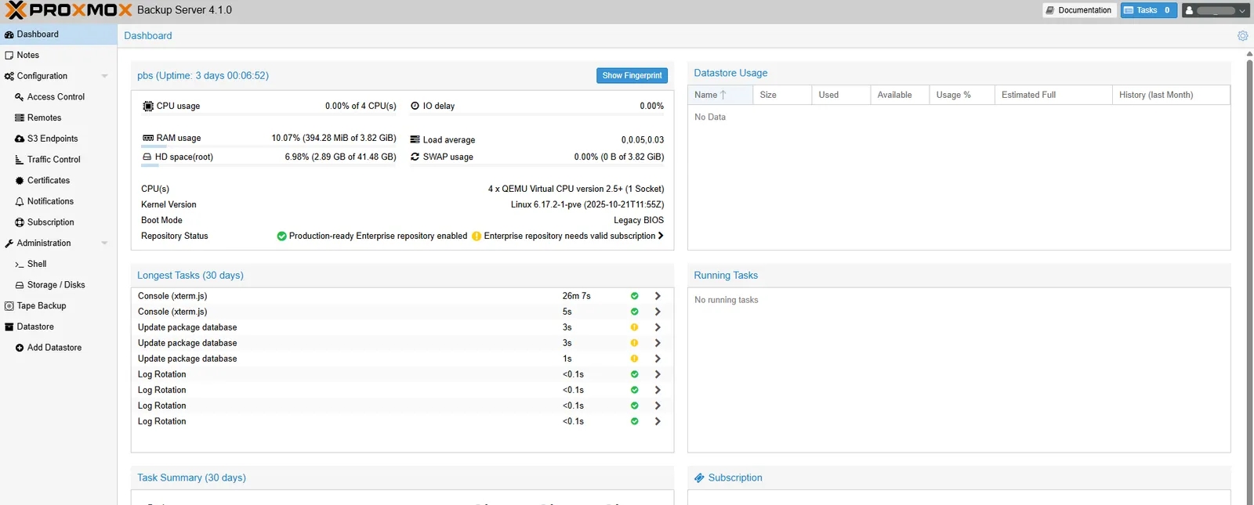
Task: Click the Storage / Disks drive icon
Action: point(20,285)
